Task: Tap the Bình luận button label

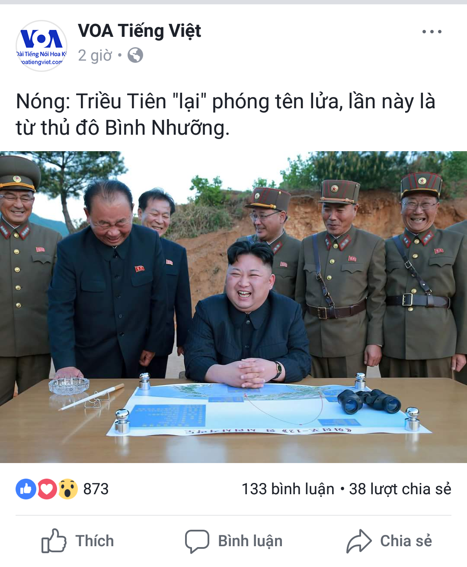Action: pyautogui.click(x=250, y=541)
